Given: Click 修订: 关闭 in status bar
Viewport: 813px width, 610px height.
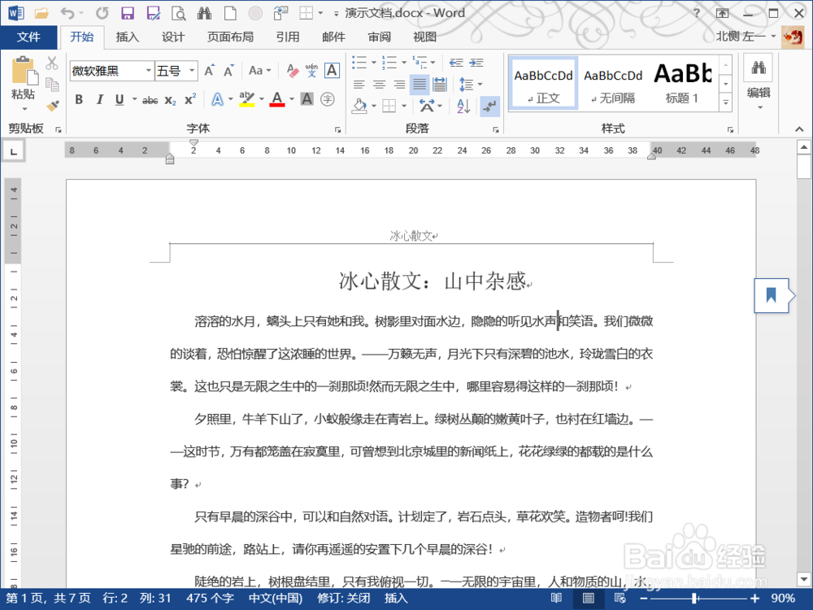Looking at the screenshot, I should (x=344, y=598).
